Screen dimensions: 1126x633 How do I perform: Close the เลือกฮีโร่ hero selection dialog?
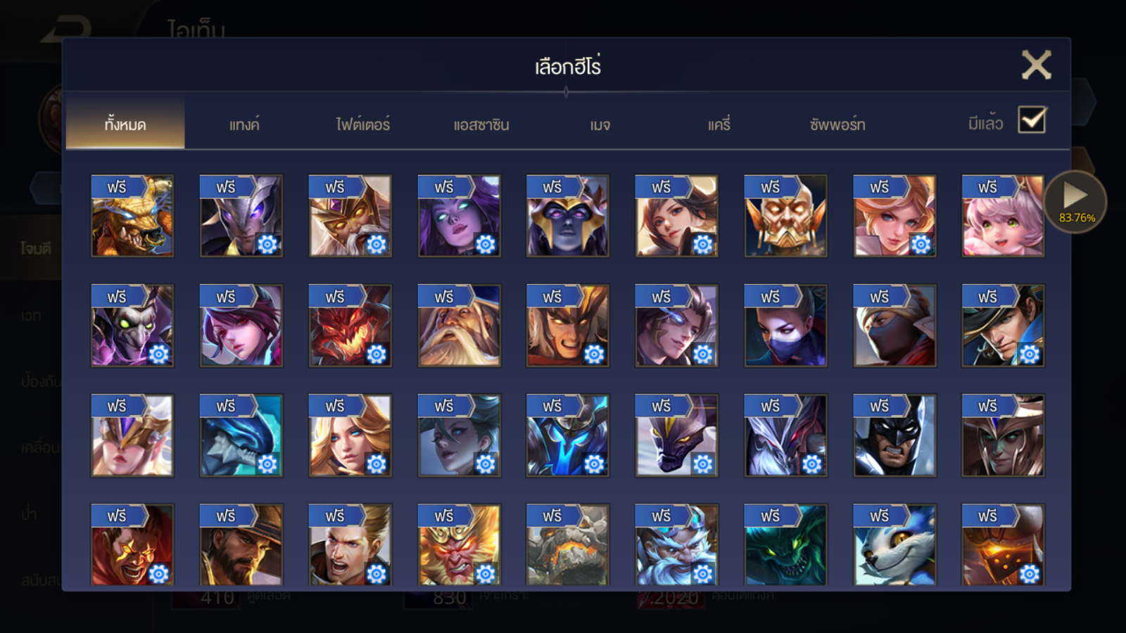pos(1037,65)
